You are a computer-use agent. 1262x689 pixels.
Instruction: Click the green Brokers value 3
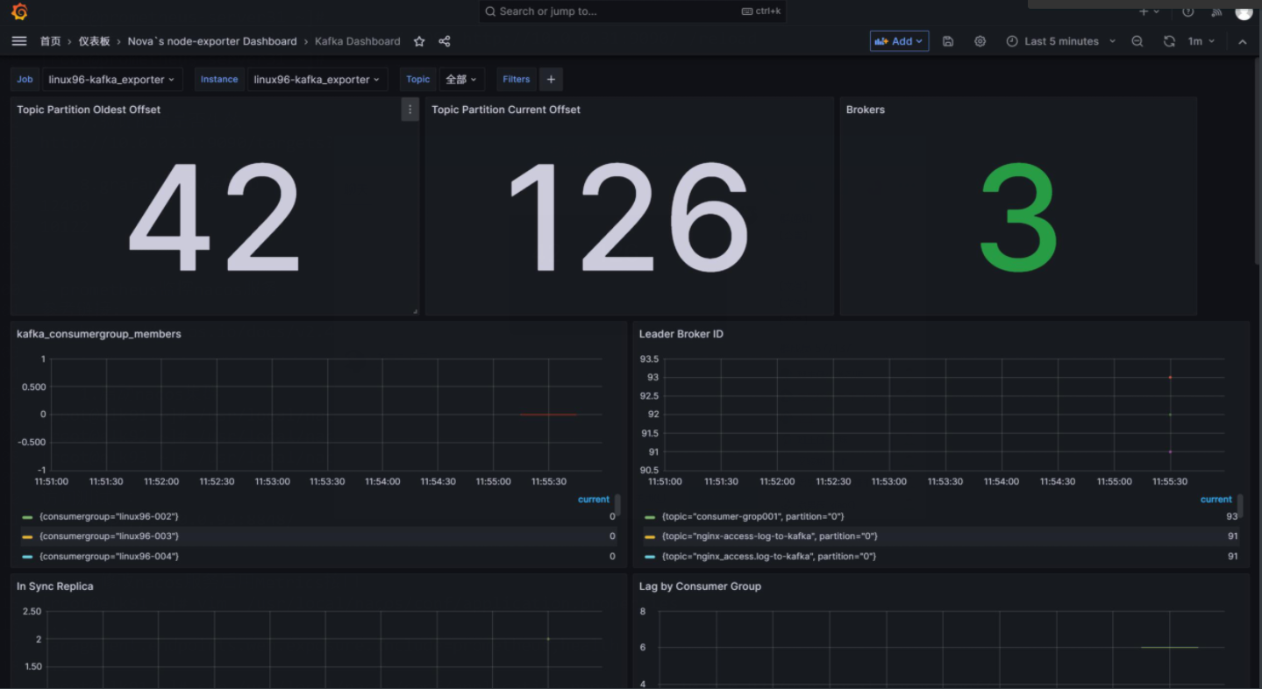pos(1018,217)
